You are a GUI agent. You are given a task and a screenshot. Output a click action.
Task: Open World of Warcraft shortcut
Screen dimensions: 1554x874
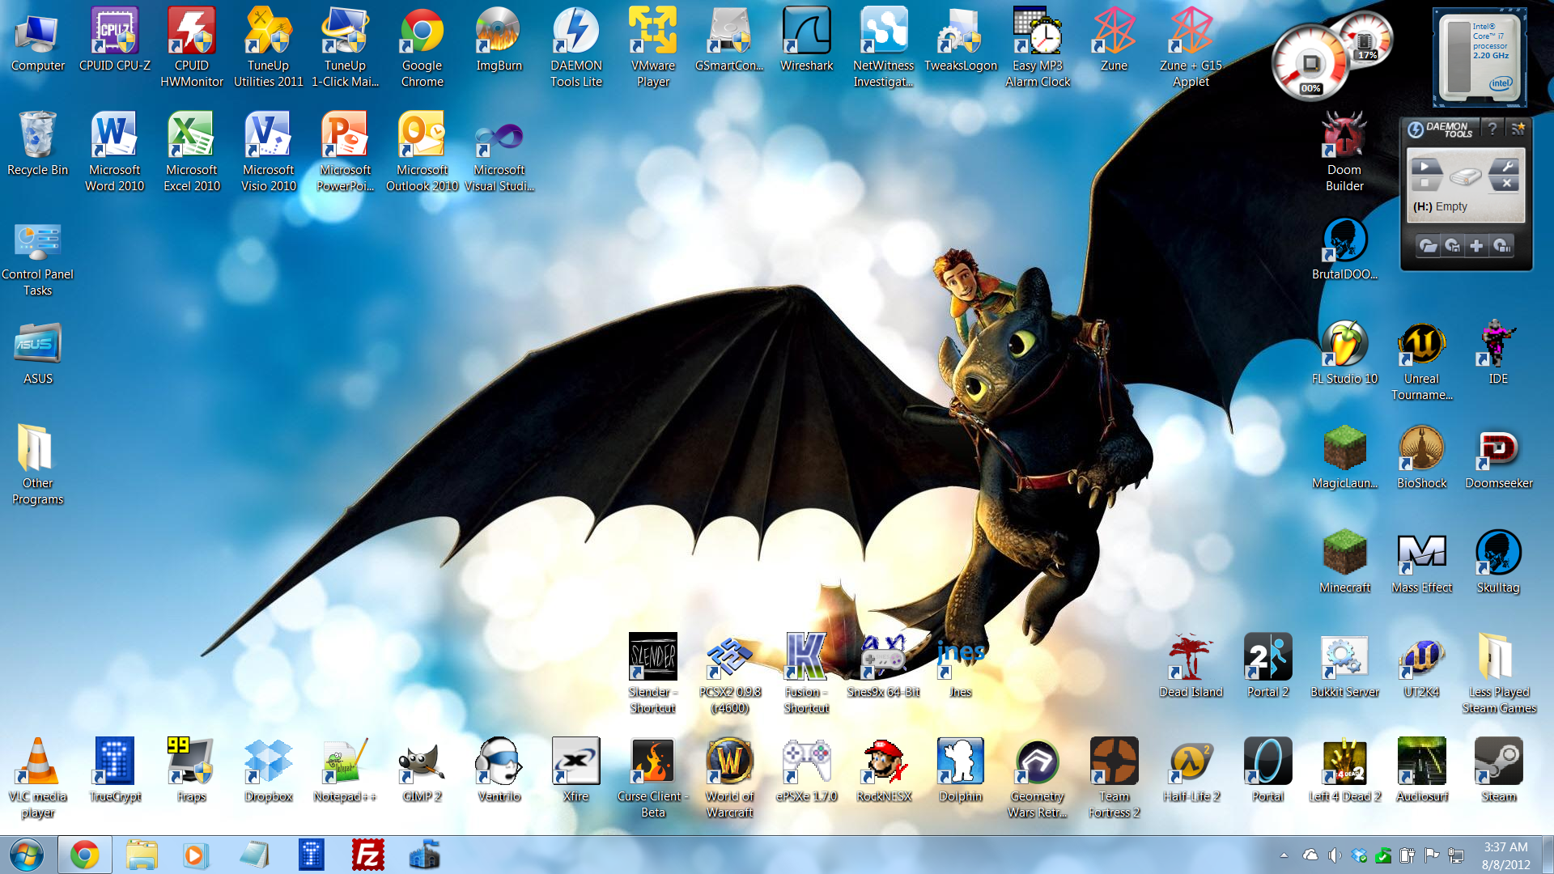point(729,762)
